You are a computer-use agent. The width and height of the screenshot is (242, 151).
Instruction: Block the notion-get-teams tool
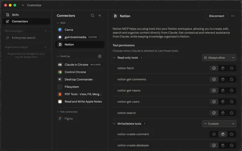point(232,91)
